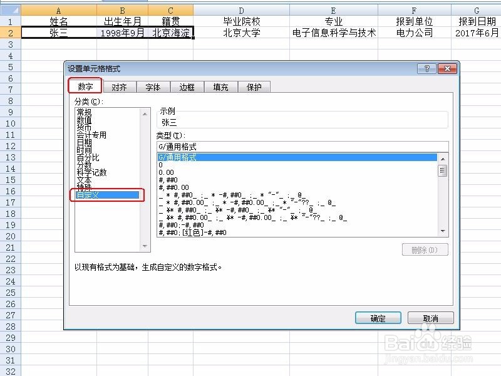Click the type list scrollbar thumb
Screen dimensions: 501x376
coord(443,170)
